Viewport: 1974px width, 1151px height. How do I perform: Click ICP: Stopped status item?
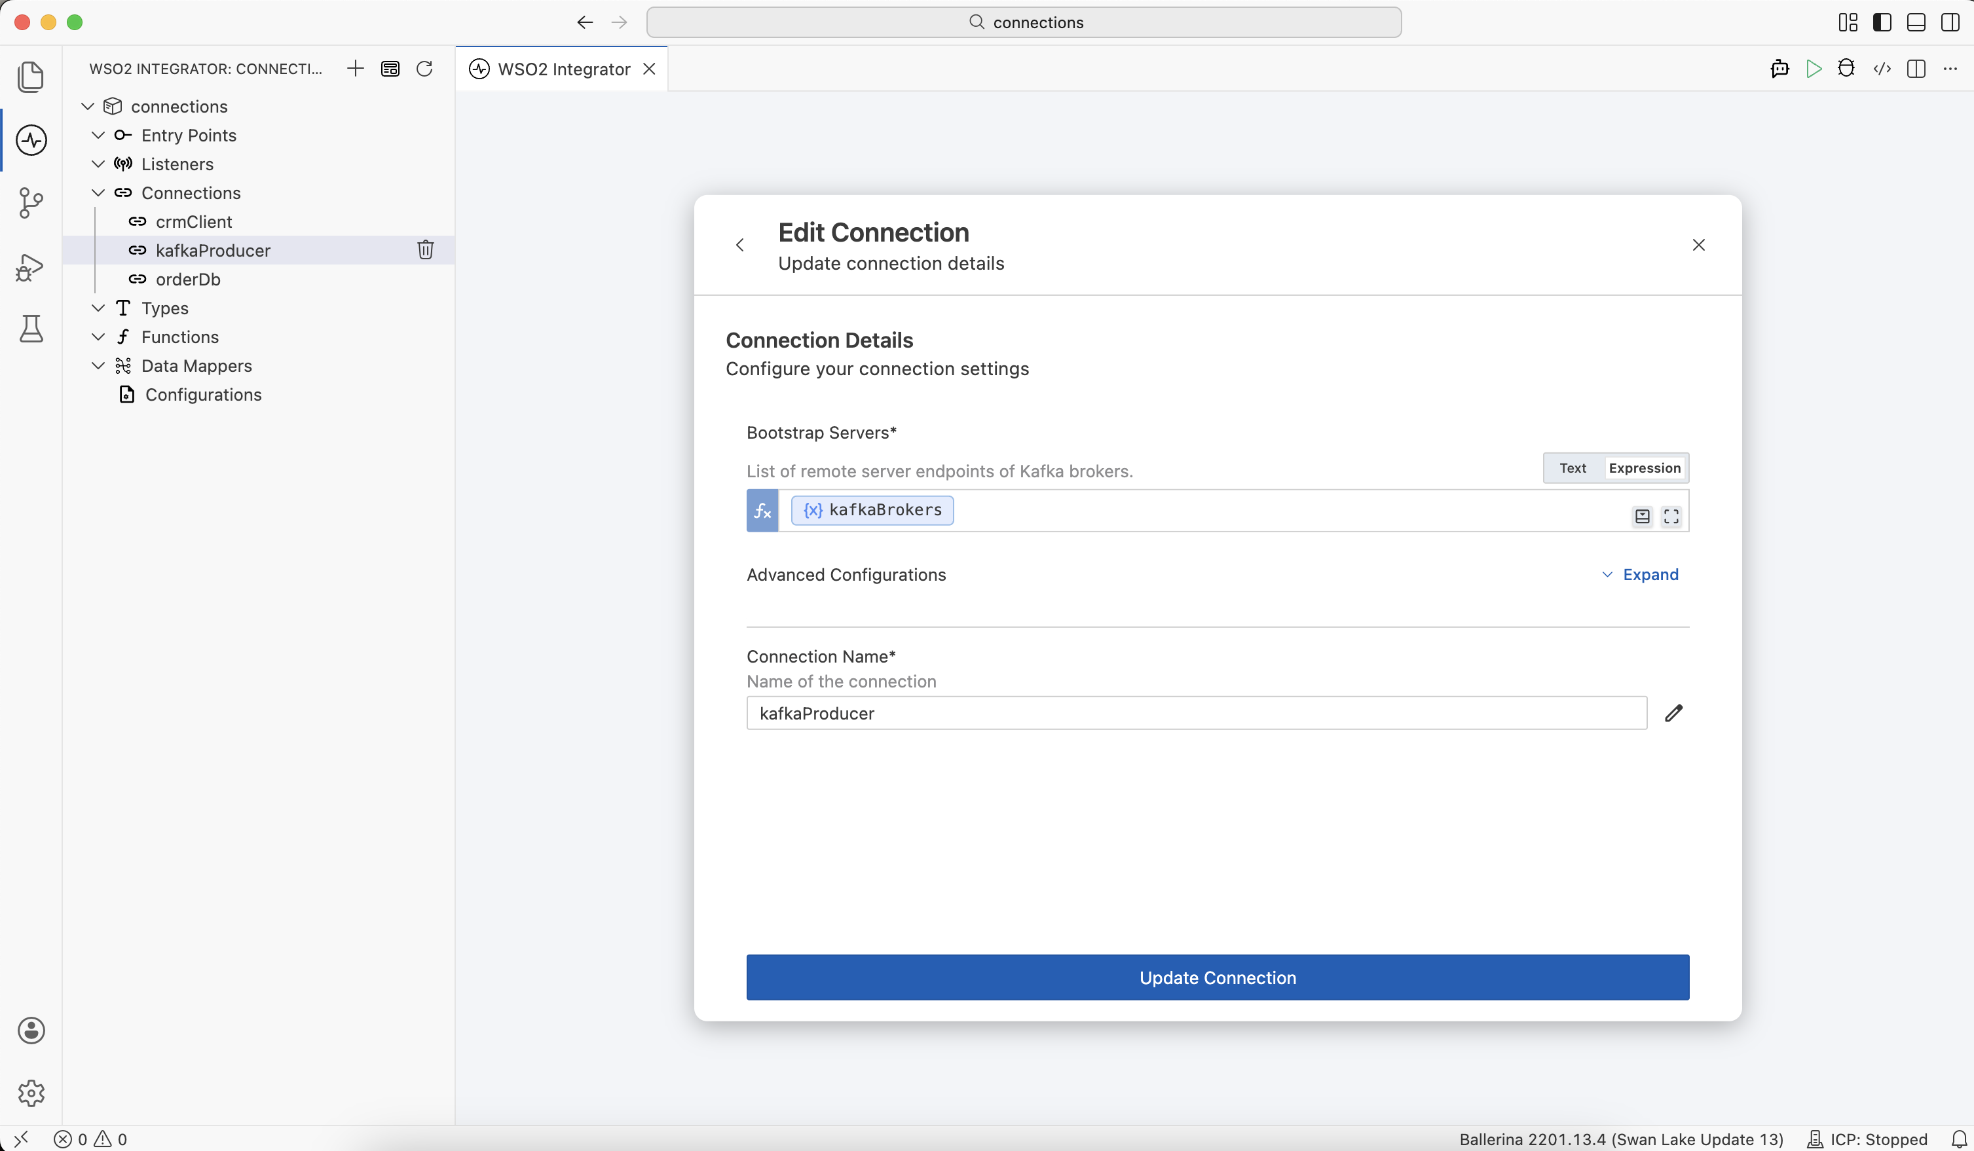click(x=1867, y=1139)
